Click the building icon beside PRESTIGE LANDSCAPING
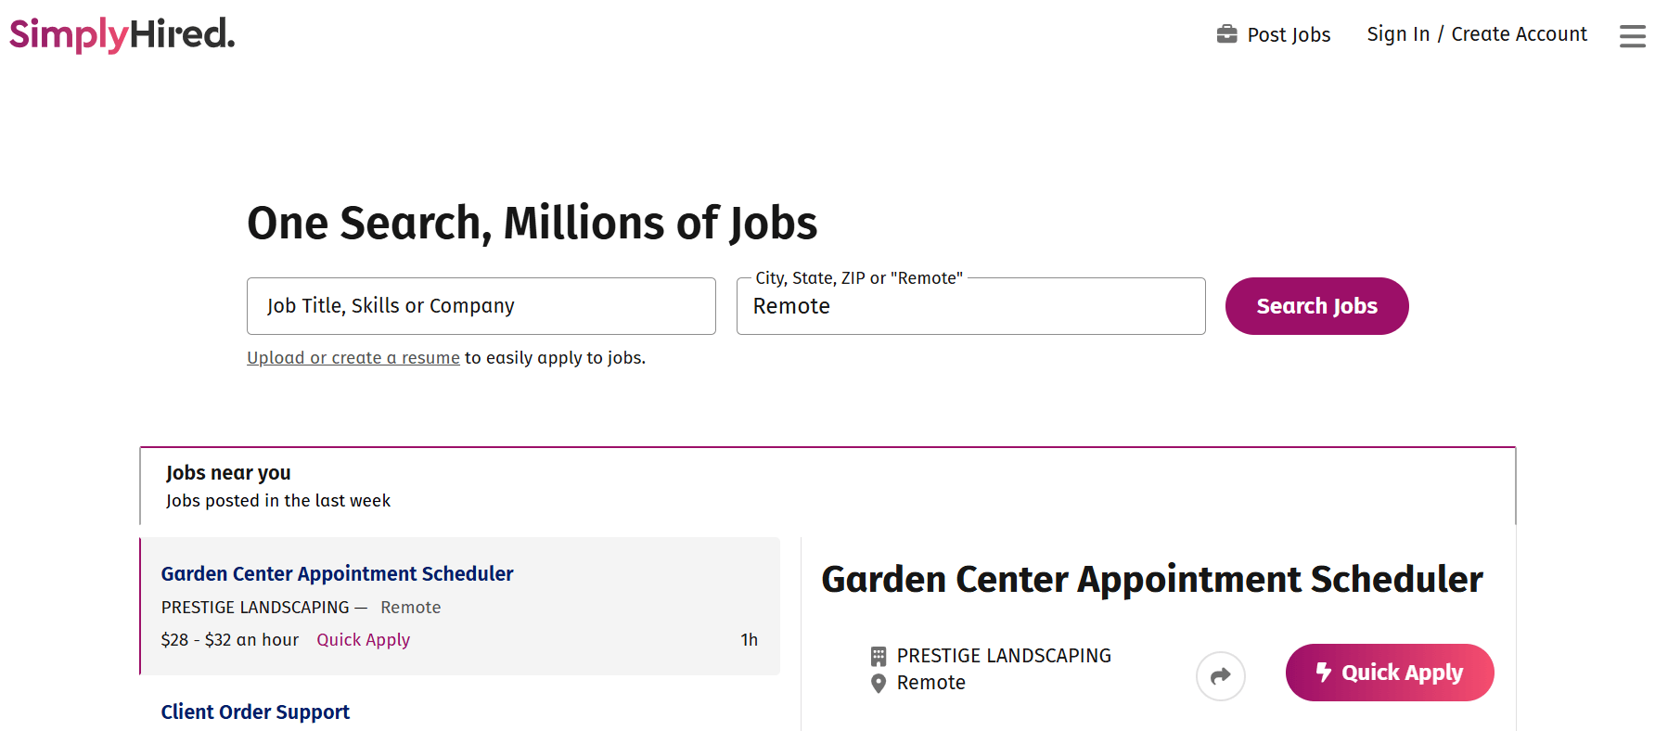This screenshot has width=1655, height=731. tap(878, 657)
